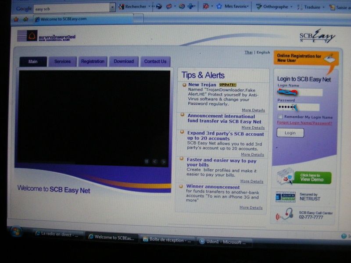The height and width of the screenshot is (263, 351).
Task: Open the Favorites star icon
Action: pos(16,19)
